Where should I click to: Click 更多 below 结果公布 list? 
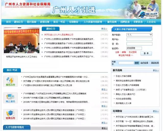point(104,123)
